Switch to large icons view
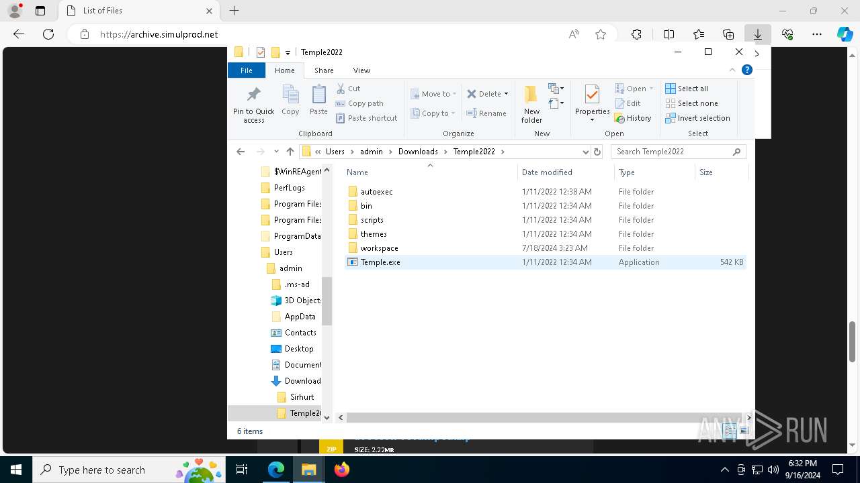Image resolution: width=860 pixels, height=483 pixels. [x=744, y=431]
